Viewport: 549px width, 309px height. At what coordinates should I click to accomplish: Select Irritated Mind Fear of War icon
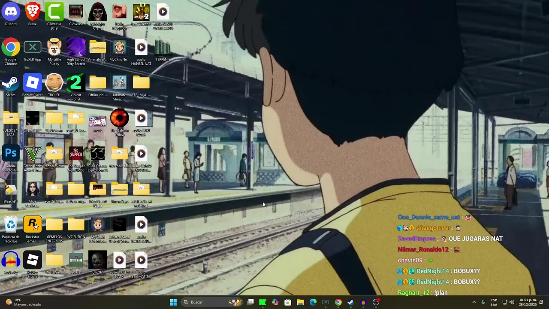point(119,230)
